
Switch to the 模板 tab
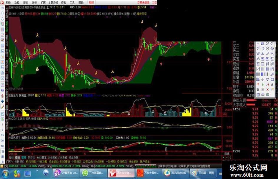pyautogui.click(x=17, y=158)
